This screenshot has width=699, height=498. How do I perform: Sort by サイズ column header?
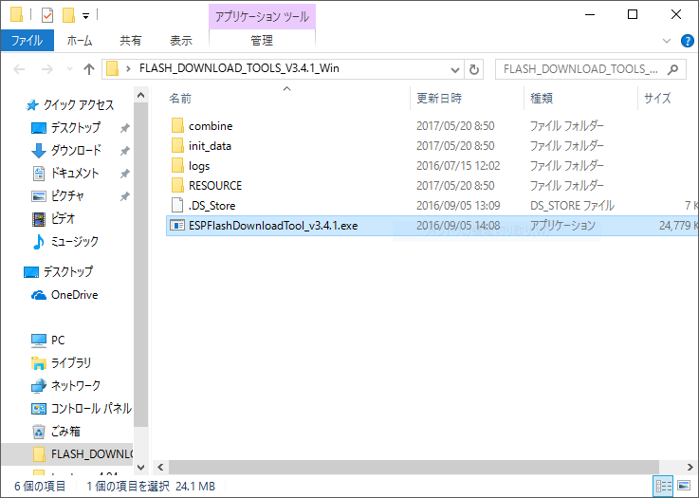(x=657, y=98)
